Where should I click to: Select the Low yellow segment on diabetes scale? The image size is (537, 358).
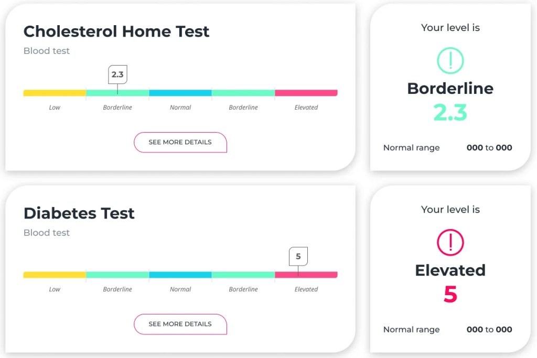click(55, 274)
